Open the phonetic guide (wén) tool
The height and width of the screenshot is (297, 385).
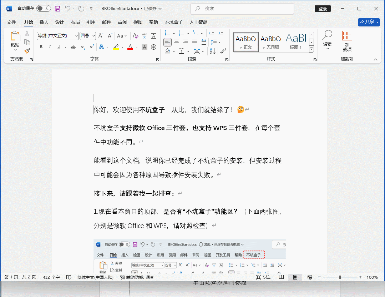145,36
